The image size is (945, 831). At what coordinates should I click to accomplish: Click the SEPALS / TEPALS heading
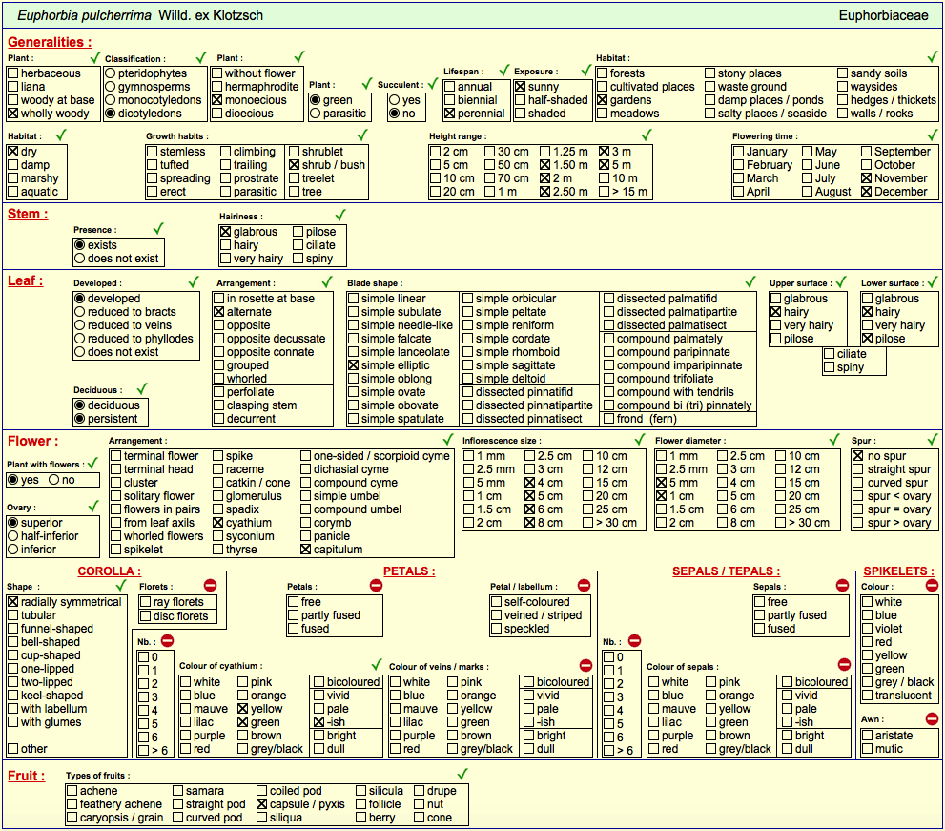(727, 571)
